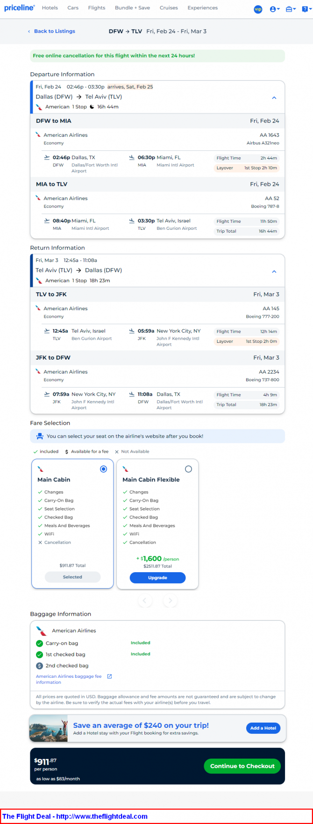Viewport: 313px width, 824px height.
Task: Open the help question mark menu
Action: [306, 9]
